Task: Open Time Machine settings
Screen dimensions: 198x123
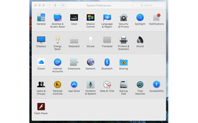Action: 140,85
